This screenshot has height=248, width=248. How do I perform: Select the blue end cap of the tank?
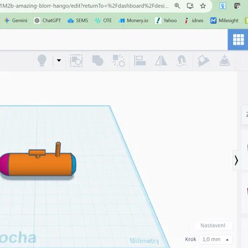(74, 164)
